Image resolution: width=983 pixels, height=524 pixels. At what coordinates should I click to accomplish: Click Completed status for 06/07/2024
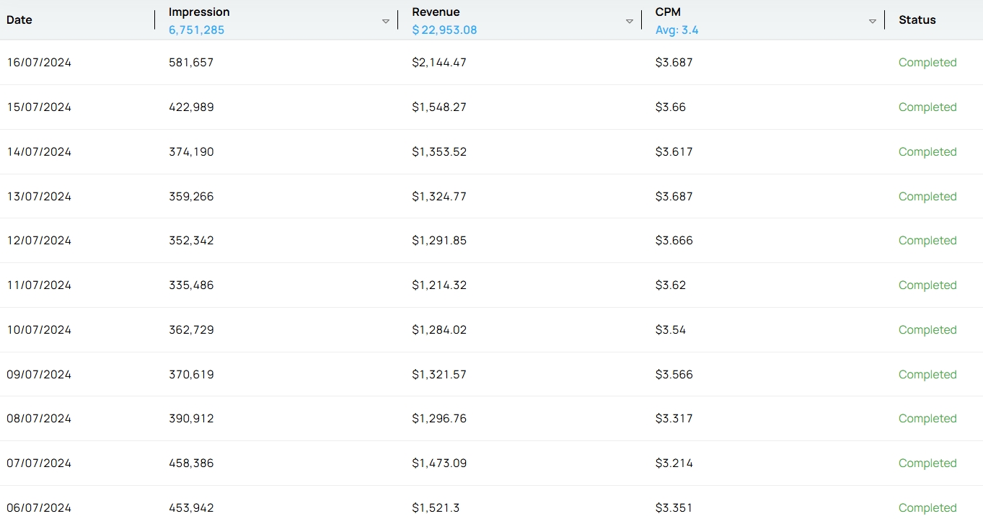tap(927, 508)
